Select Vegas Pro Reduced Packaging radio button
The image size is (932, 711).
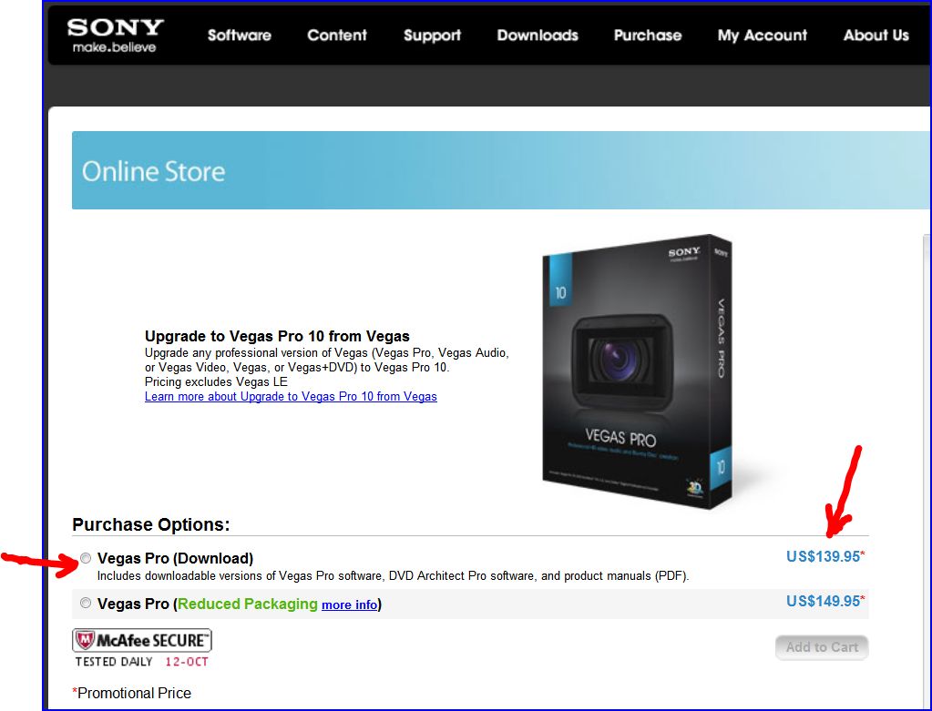[86, 603]
